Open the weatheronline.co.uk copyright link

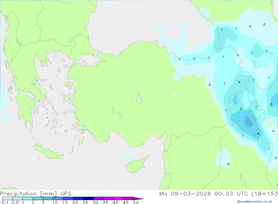pos(255,201)
